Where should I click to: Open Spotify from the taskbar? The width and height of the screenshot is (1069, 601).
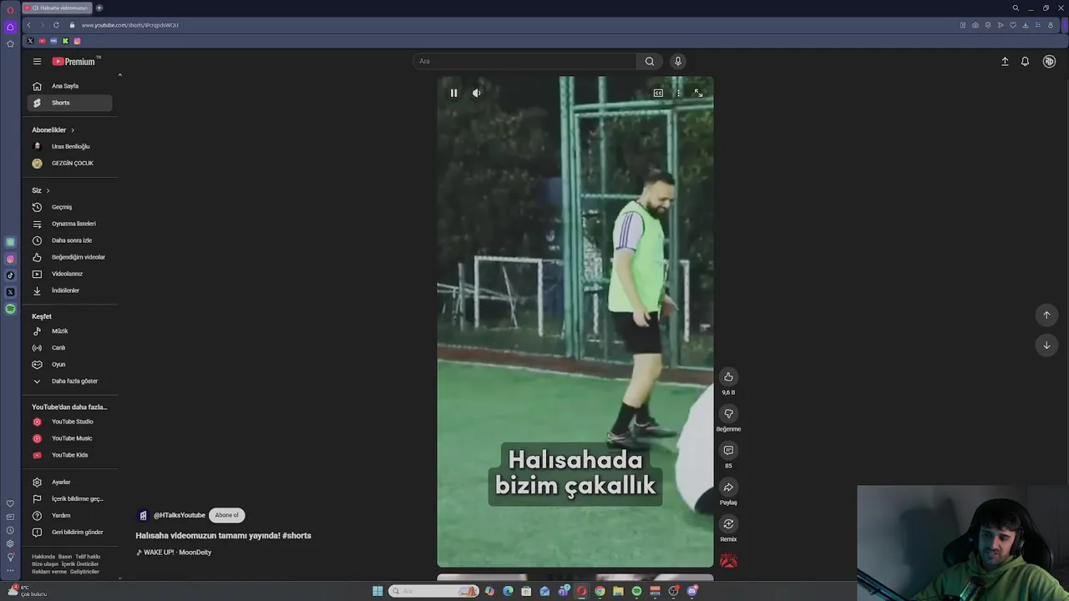tap(636, 591)
